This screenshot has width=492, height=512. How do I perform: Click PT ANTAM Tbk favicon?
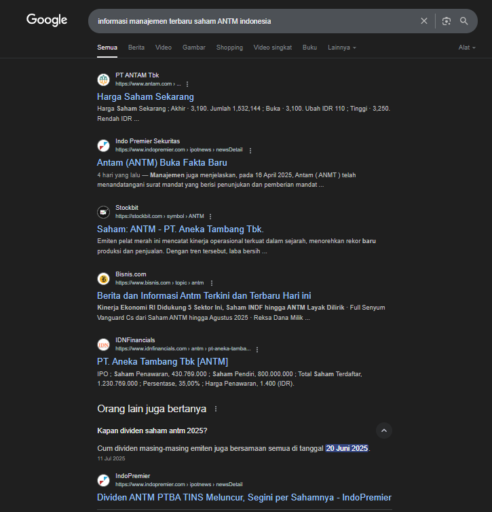(x=103, y=79)
